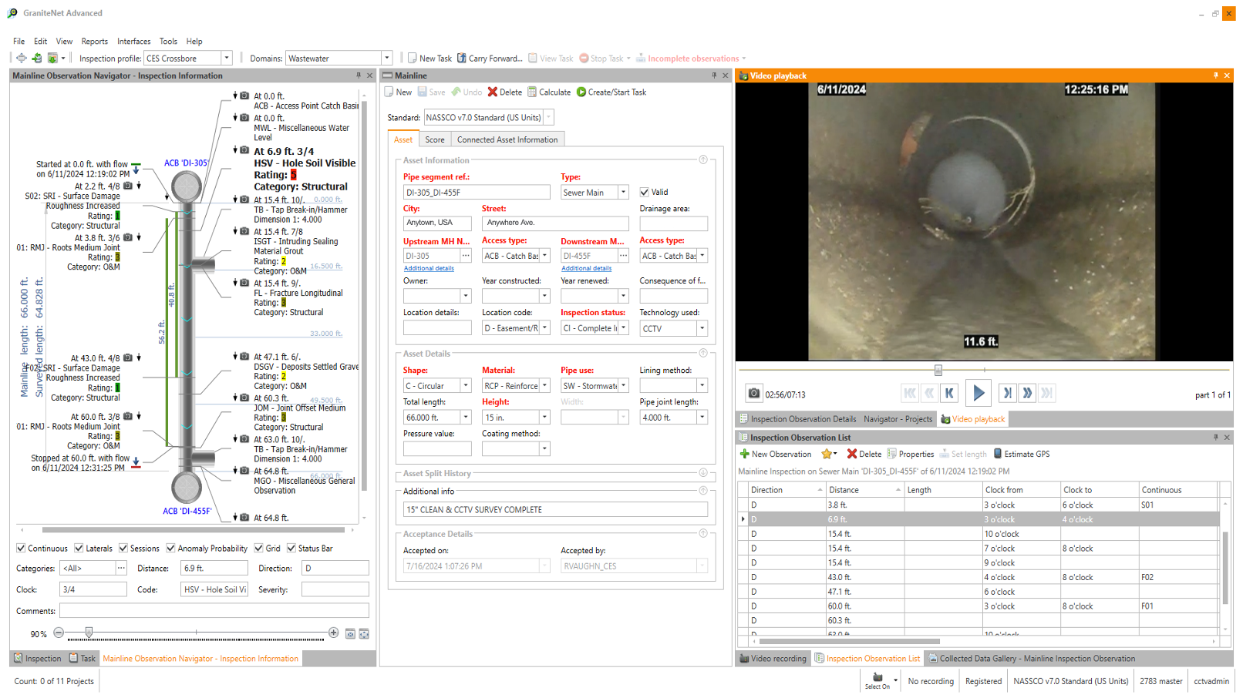Open the Standard NASSCO dropdown

click(549, 118)
